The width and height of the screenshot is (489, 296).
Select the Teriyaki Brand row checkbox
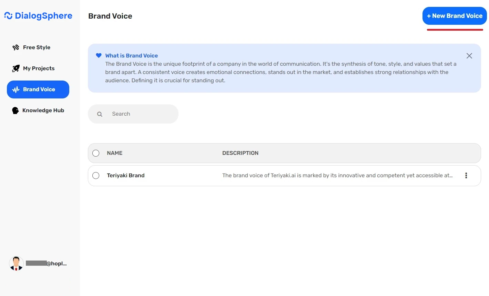click(x=96, y=176)
